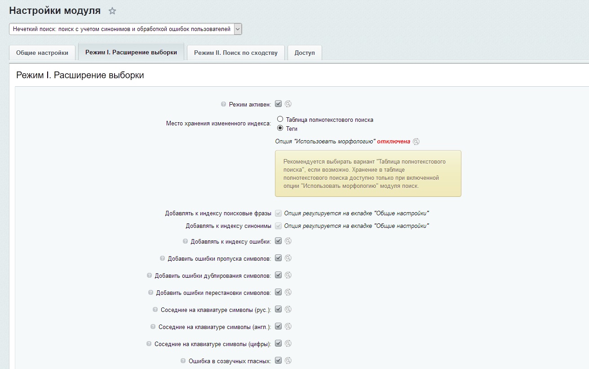589x369 pixels.
Task: Toggle Добавить ошибки перестановки символов checkbox
Action: click(278, 292)
